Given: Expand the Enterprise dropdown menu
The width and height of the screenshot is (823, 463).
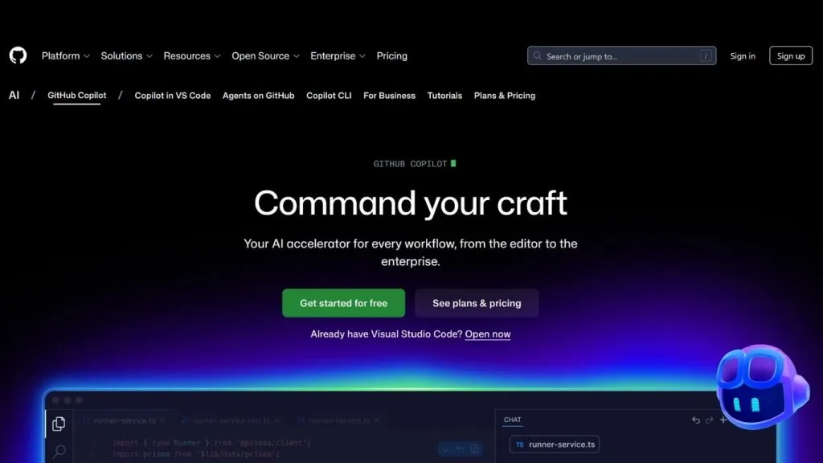Looking at the screenshot, I should tap(338, 55).
